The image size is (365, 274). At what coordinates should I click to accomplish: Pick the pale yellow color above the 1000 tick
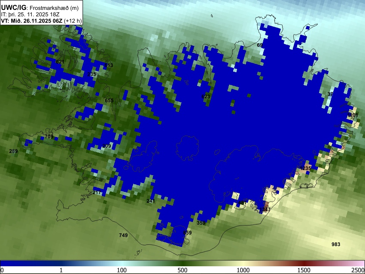(x=243, y=263)
